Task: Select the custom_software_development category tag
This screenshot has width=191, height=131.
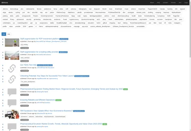Action: point(100,26)
